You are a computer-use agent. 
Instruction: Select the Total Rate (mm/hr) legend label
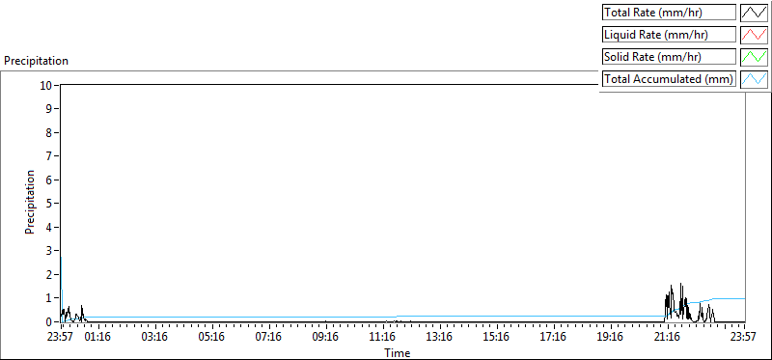(x=669, y=13)
